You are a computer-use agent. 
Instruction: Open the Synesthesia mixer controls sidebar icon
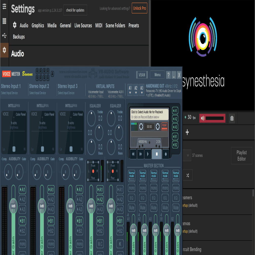pyautogui.click(x=4, y=6)
